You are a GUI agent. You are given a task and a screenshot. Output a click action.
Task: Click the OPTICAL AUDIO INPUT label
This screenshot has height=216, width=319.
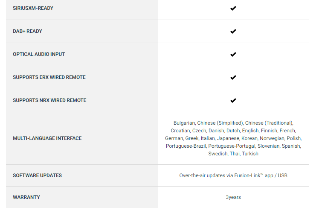pos(39,54)
